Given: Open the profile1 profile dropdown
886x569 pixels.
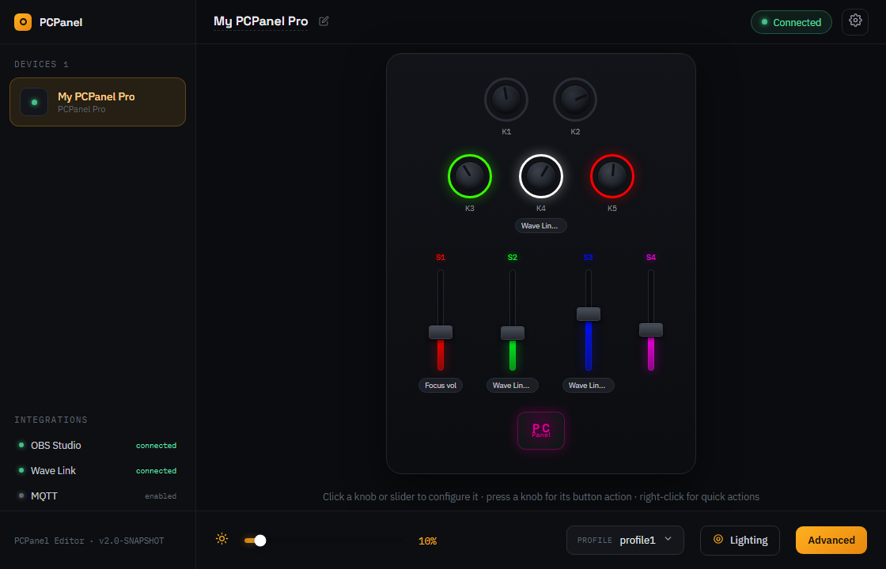Looking at the screenshot, I should point(625,541).
